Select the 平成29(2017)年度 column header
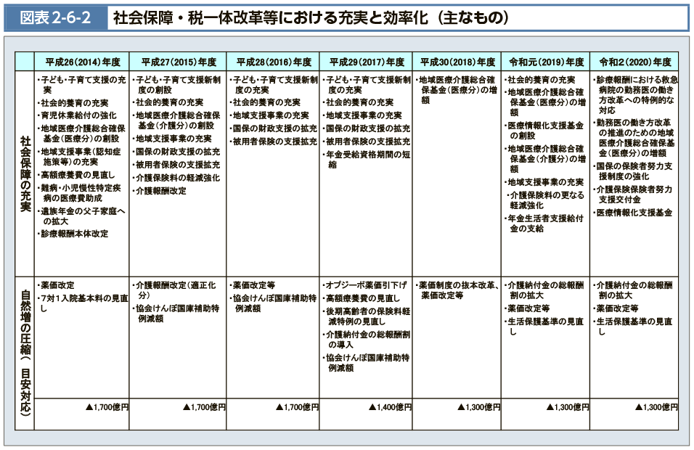 [367, 62]
